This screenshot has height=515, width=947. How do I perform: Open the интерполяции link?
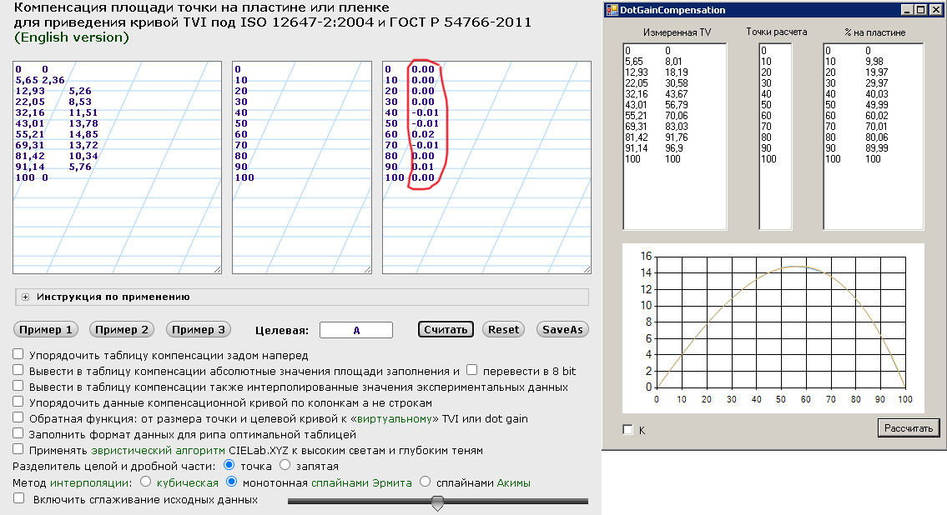[x=91, y=483]
